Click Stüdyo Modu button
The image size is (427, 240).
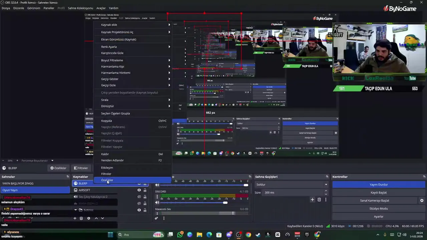[379, 209]
